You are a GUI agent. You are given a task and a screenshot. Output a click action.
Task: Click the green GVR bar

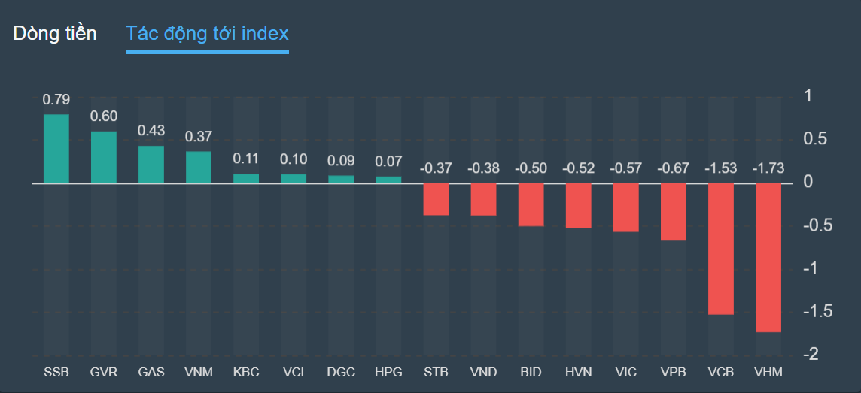pos(104,157)
